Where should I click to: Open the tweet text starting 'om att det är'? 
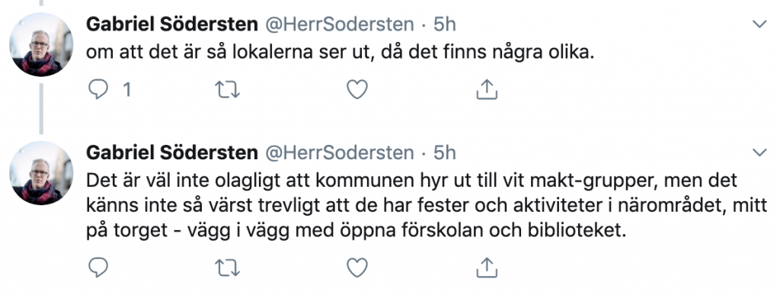click(x=340, y=53)
